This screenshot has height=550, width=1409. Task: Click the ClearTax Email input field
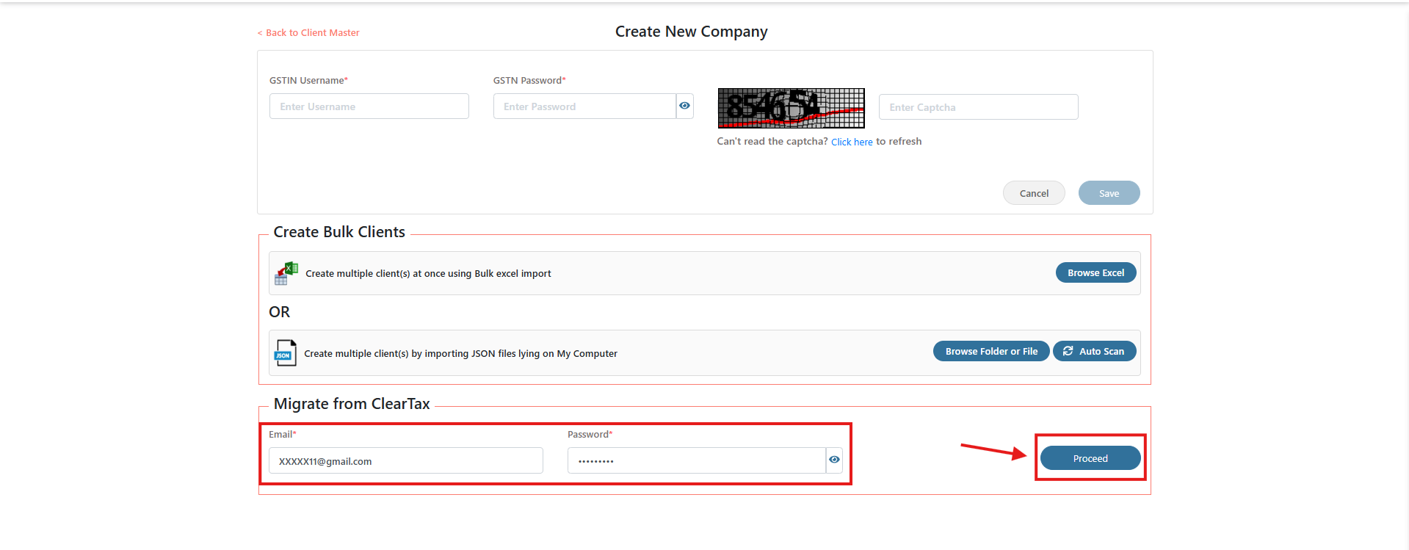coord(405,461)
